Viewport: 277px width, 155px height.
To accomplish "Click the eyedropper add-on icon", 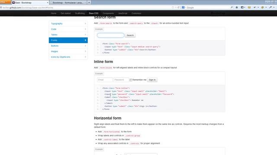I will pos(271,7).
